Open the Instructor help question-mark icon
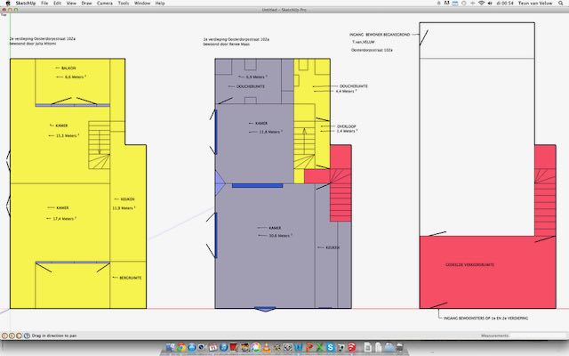 point(27,336)
